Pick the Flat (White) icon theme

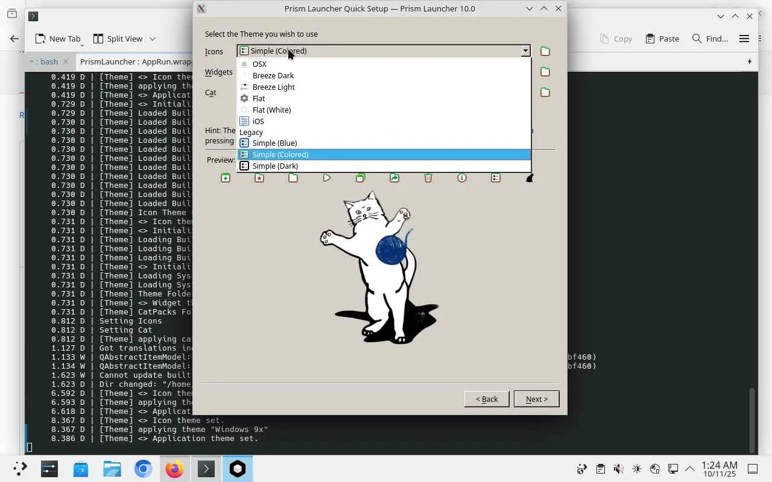[x=384, y=110]
